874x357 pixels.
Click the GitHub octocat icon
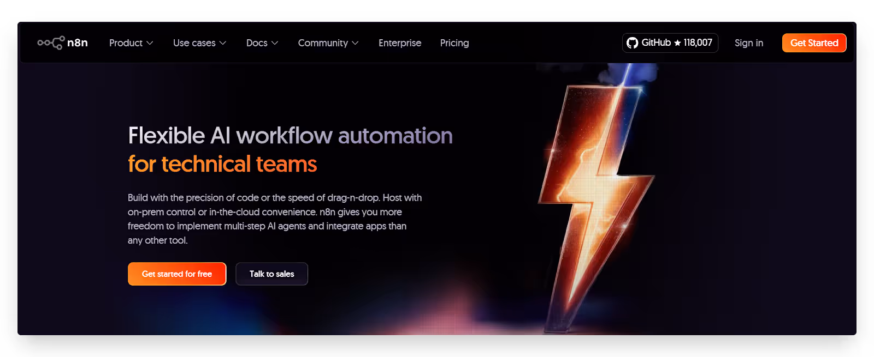[x=632, y=43]
